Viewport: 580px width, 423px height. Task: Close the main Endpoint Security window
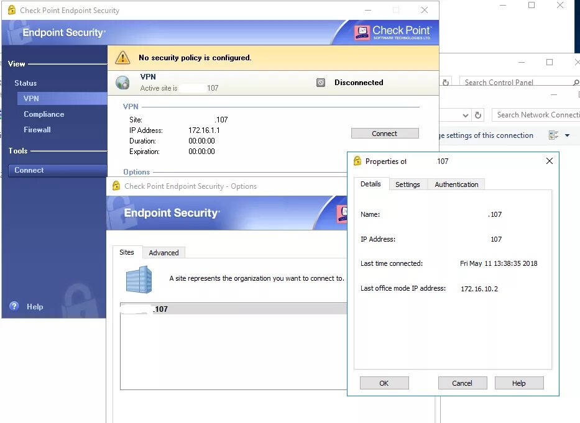[x=425, y=10]
